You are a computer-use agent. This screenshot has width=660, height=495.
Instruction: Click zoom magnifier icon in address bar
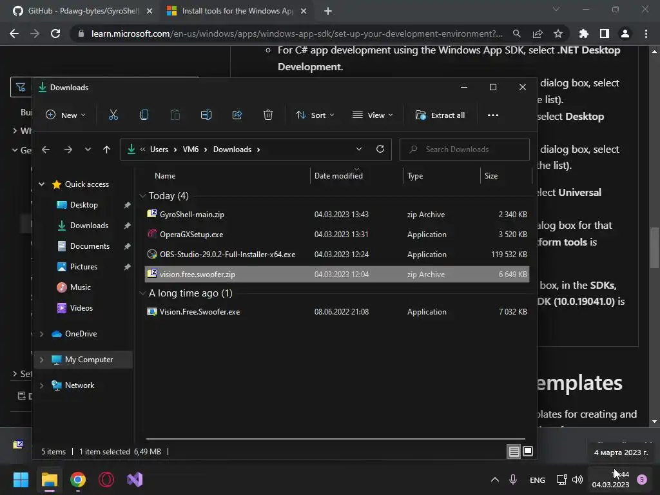[516, 34]
